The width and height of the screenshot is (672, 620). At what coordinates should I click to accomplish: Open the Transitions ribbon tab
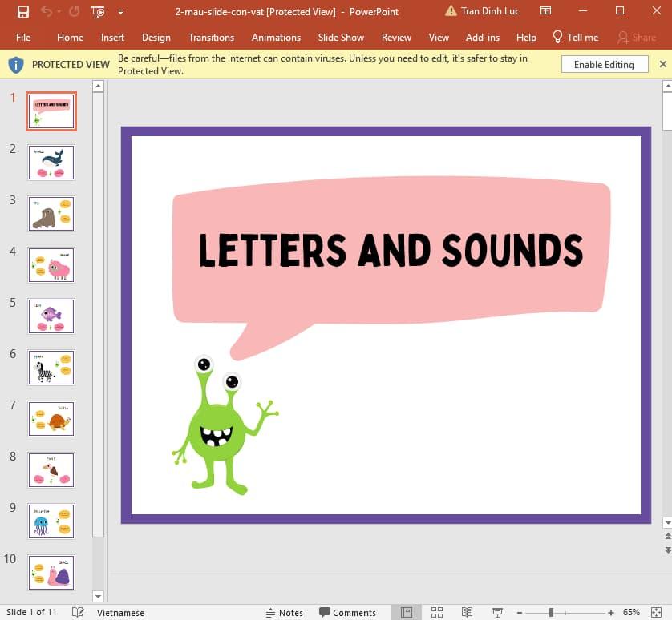(211, 38)
